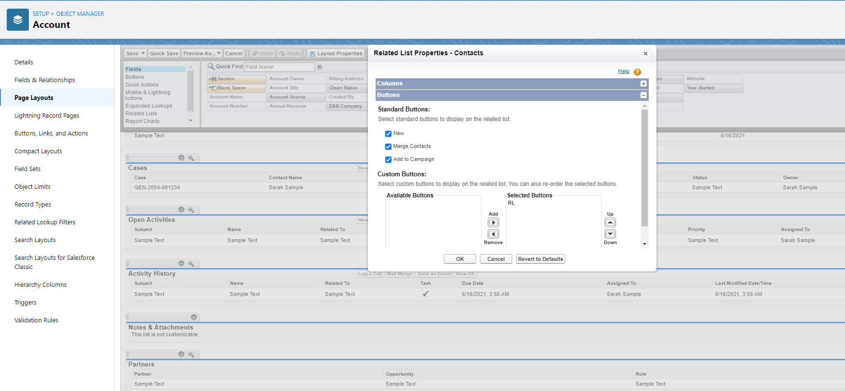Open Layout Properties
Image resolution: width=845 pixels, height=391 pixels.
[x=336, y=53]
